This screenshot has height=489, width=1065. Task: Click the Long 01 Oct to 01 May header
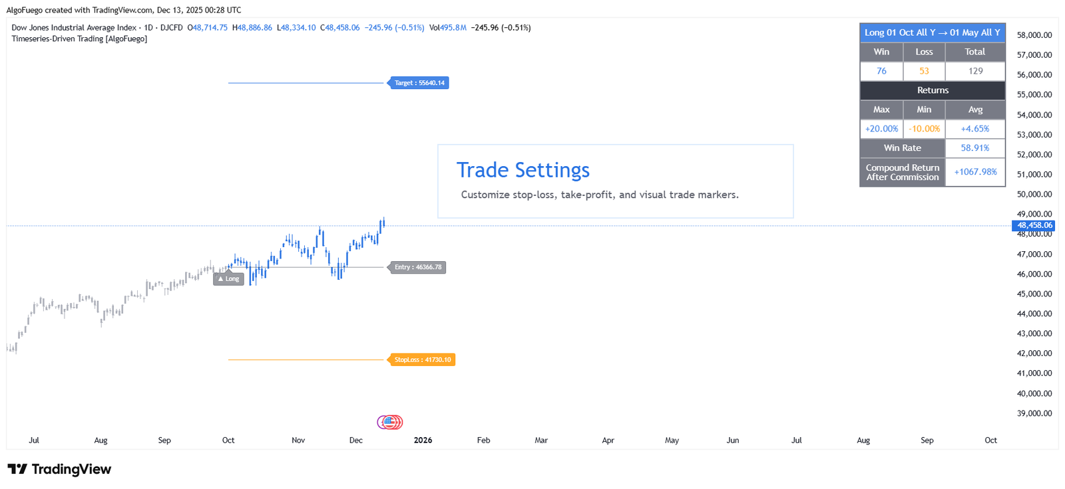click(932, 33)
